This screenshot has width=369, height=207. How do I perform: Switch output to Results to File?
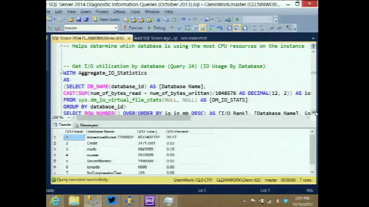tap(244, 28)
